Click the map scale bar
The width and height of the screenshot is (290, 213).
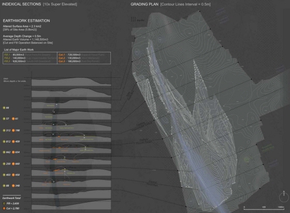264,208
